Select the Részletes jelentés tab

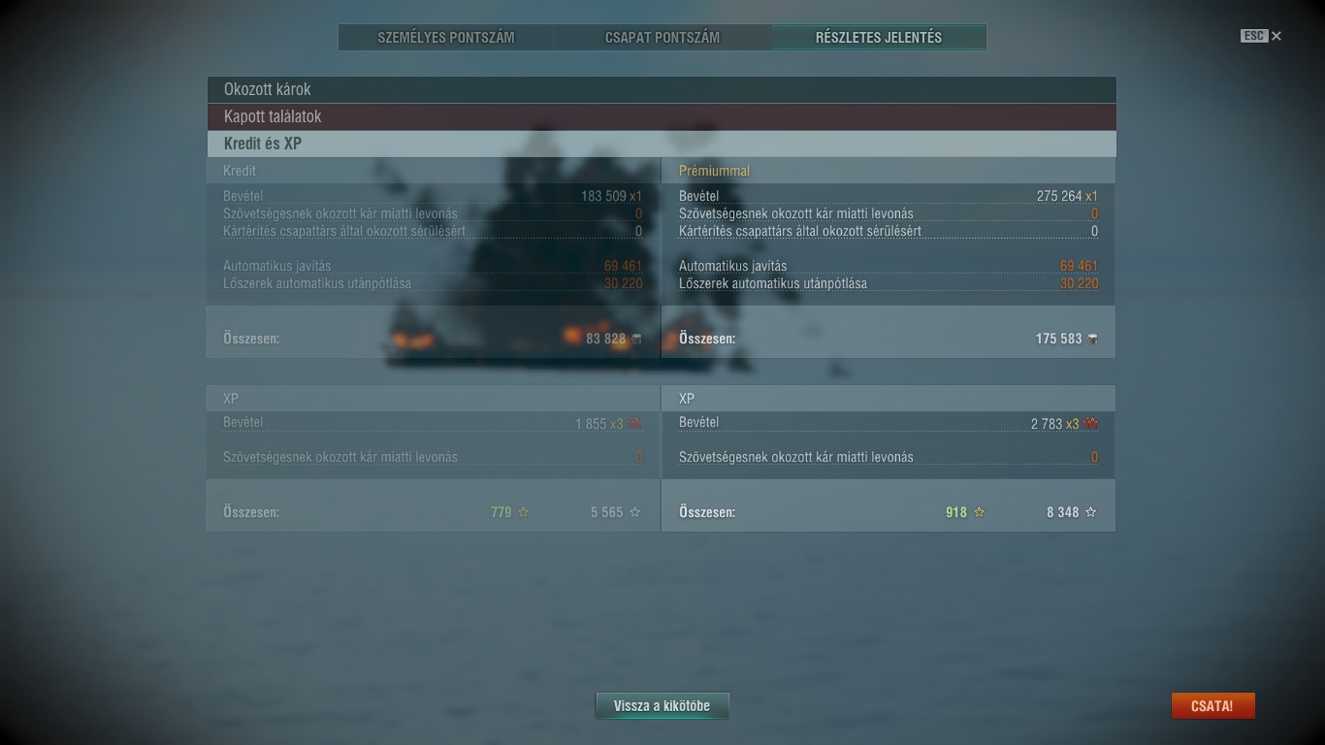point(879,38)
